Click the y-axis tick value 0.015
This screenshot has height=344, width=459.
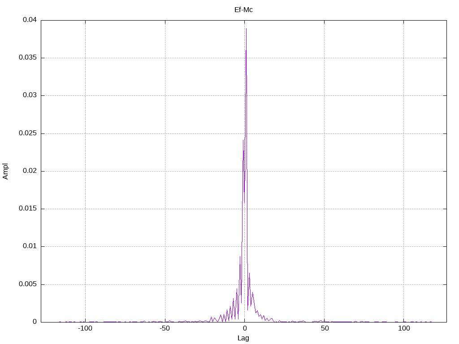click(28, 209)
